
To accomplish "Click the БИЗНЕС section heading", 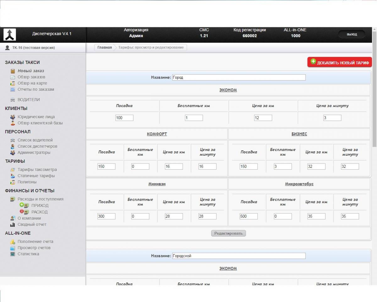I will pos(299,134).
